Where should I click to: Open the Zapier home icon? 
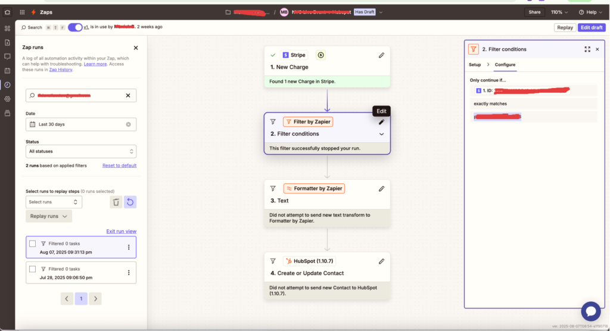(7, 12)
